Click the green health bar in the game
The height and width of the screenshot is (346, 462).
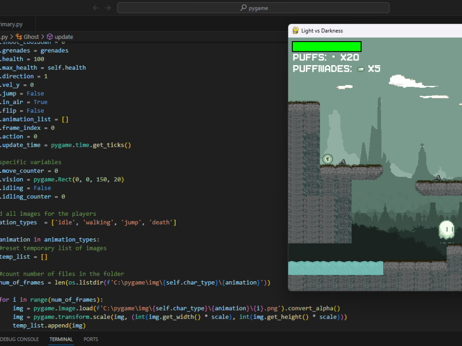327,46
